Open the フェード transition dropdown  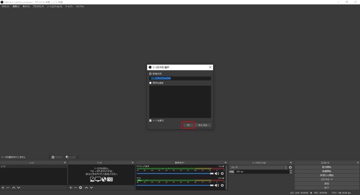point(258,167)
